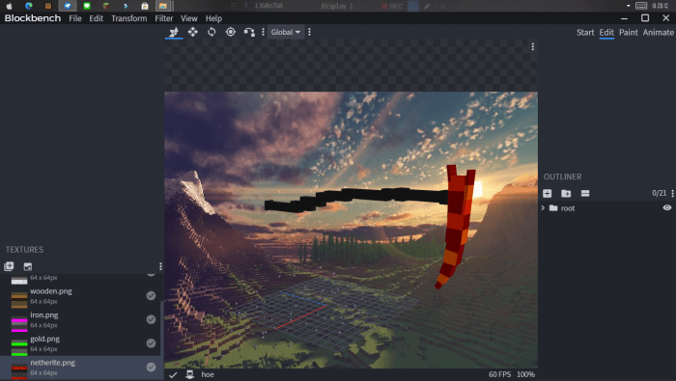This screenshot has width=676, height=381.
Task: Click the file explorer icon in top bar
Action: [x=163, y=6]
